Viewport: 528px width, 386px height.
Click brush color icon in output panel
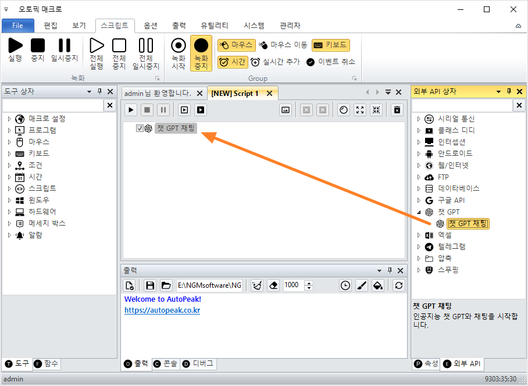[x=362, y=285]
